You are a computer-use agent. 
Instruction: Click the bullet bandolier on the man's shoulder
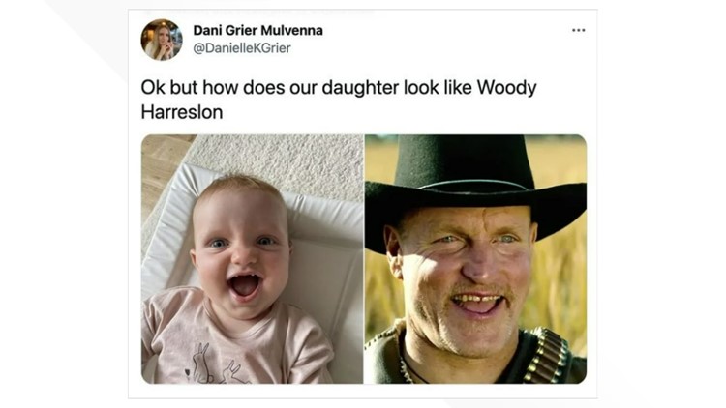(546, 356)
